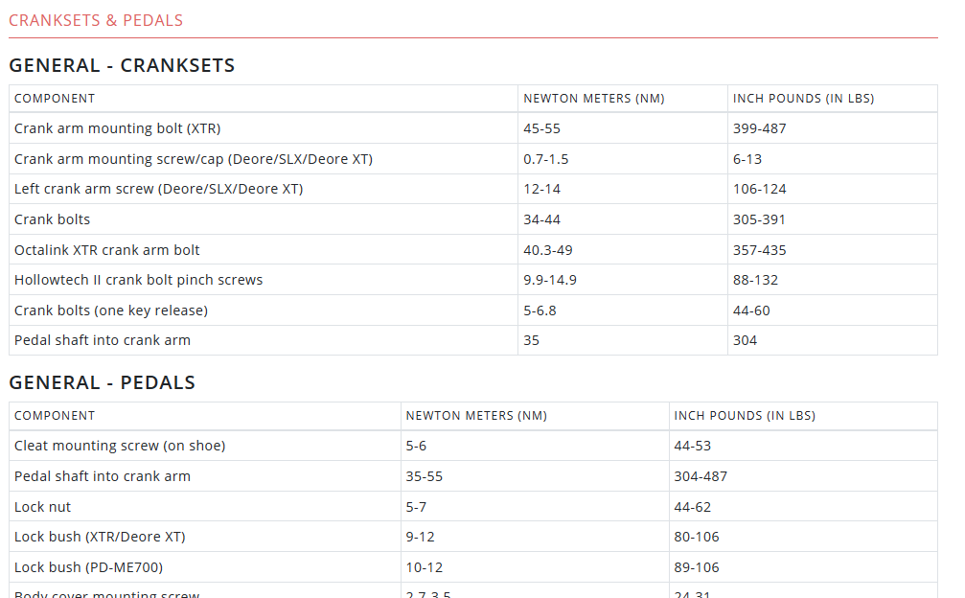Click the 88-132 inch pounds value

point(755,280)
